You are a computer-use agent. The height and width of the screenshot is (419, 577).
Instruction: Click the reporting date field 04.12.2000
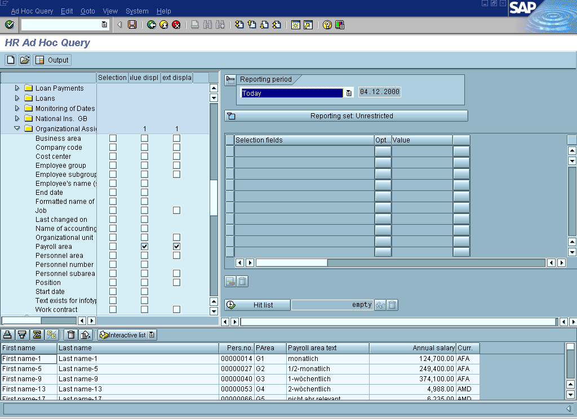(x=380, y=92)
